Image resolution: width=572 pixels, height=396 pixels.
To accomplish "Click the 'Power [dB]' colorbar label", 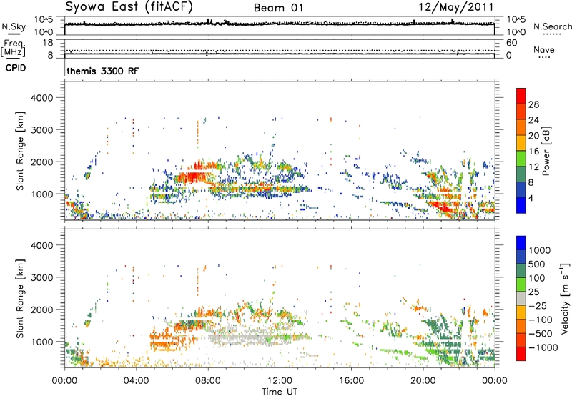I will point(546,151).
